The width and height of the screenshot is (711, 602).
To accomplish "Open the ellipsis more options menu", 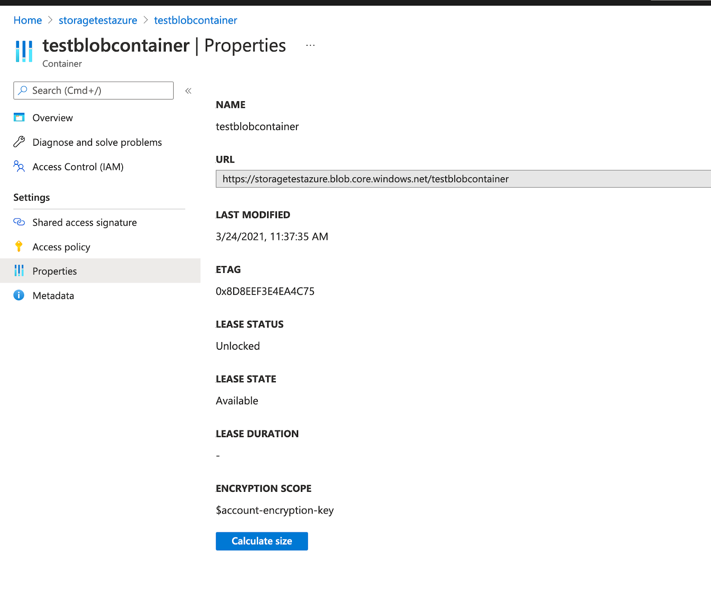I will (310, 45).
